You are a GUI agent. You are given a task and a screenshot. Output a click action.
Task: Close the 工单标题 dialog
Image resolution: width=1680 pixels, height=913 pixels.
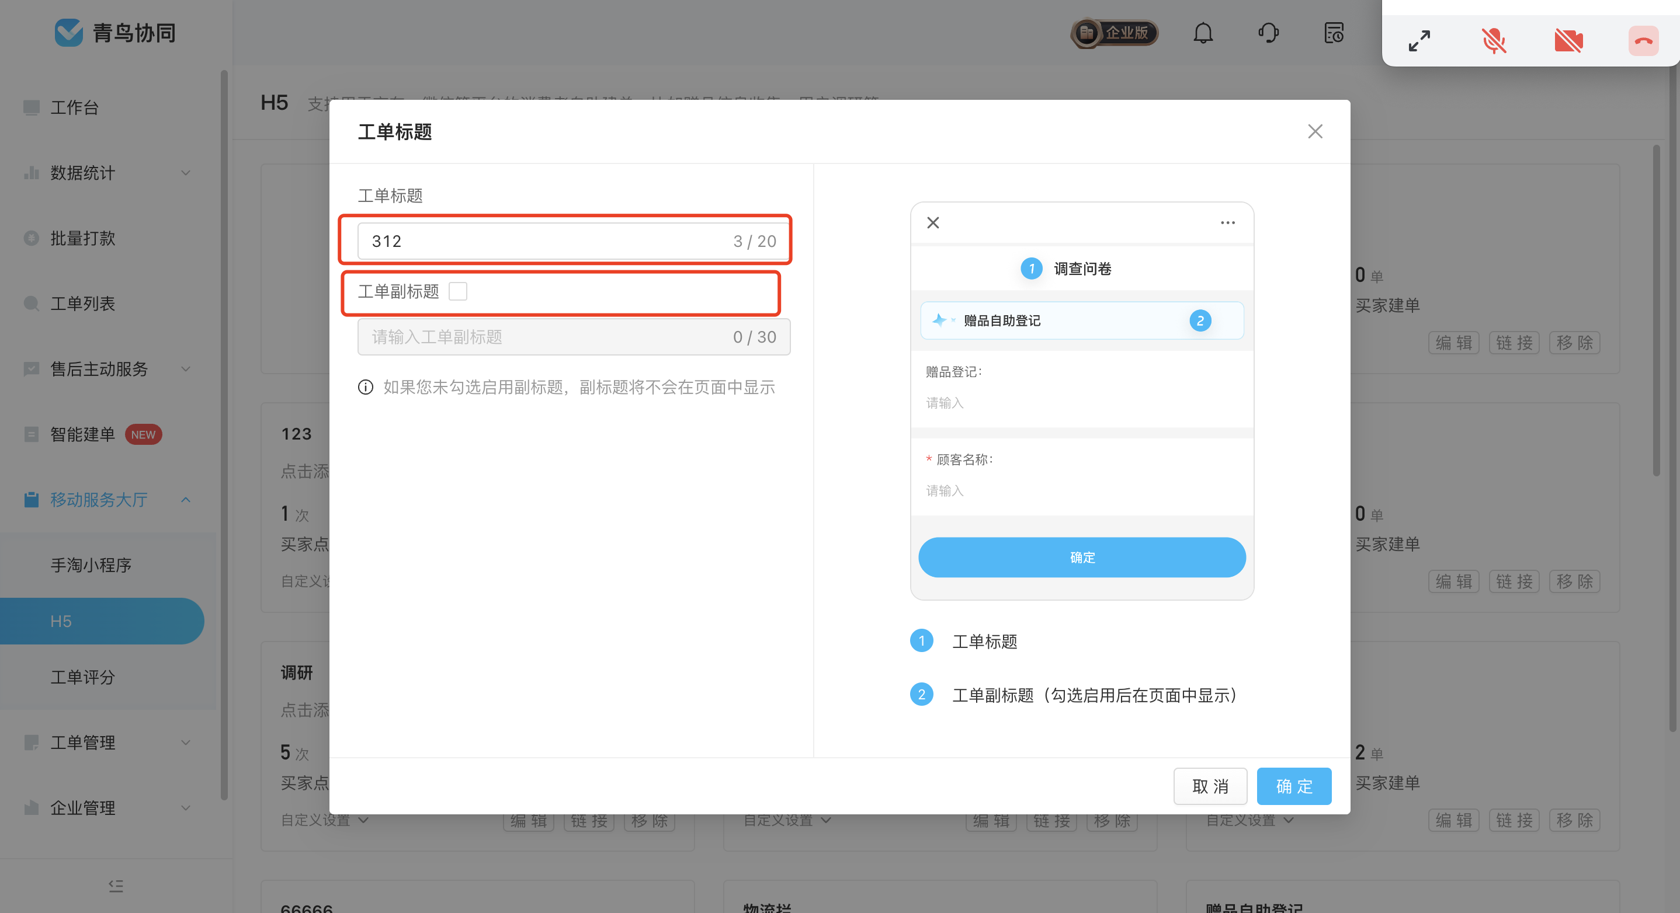pos(1315,132)
